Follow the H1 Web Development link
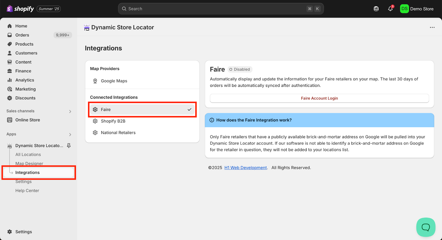 [246, 168]
